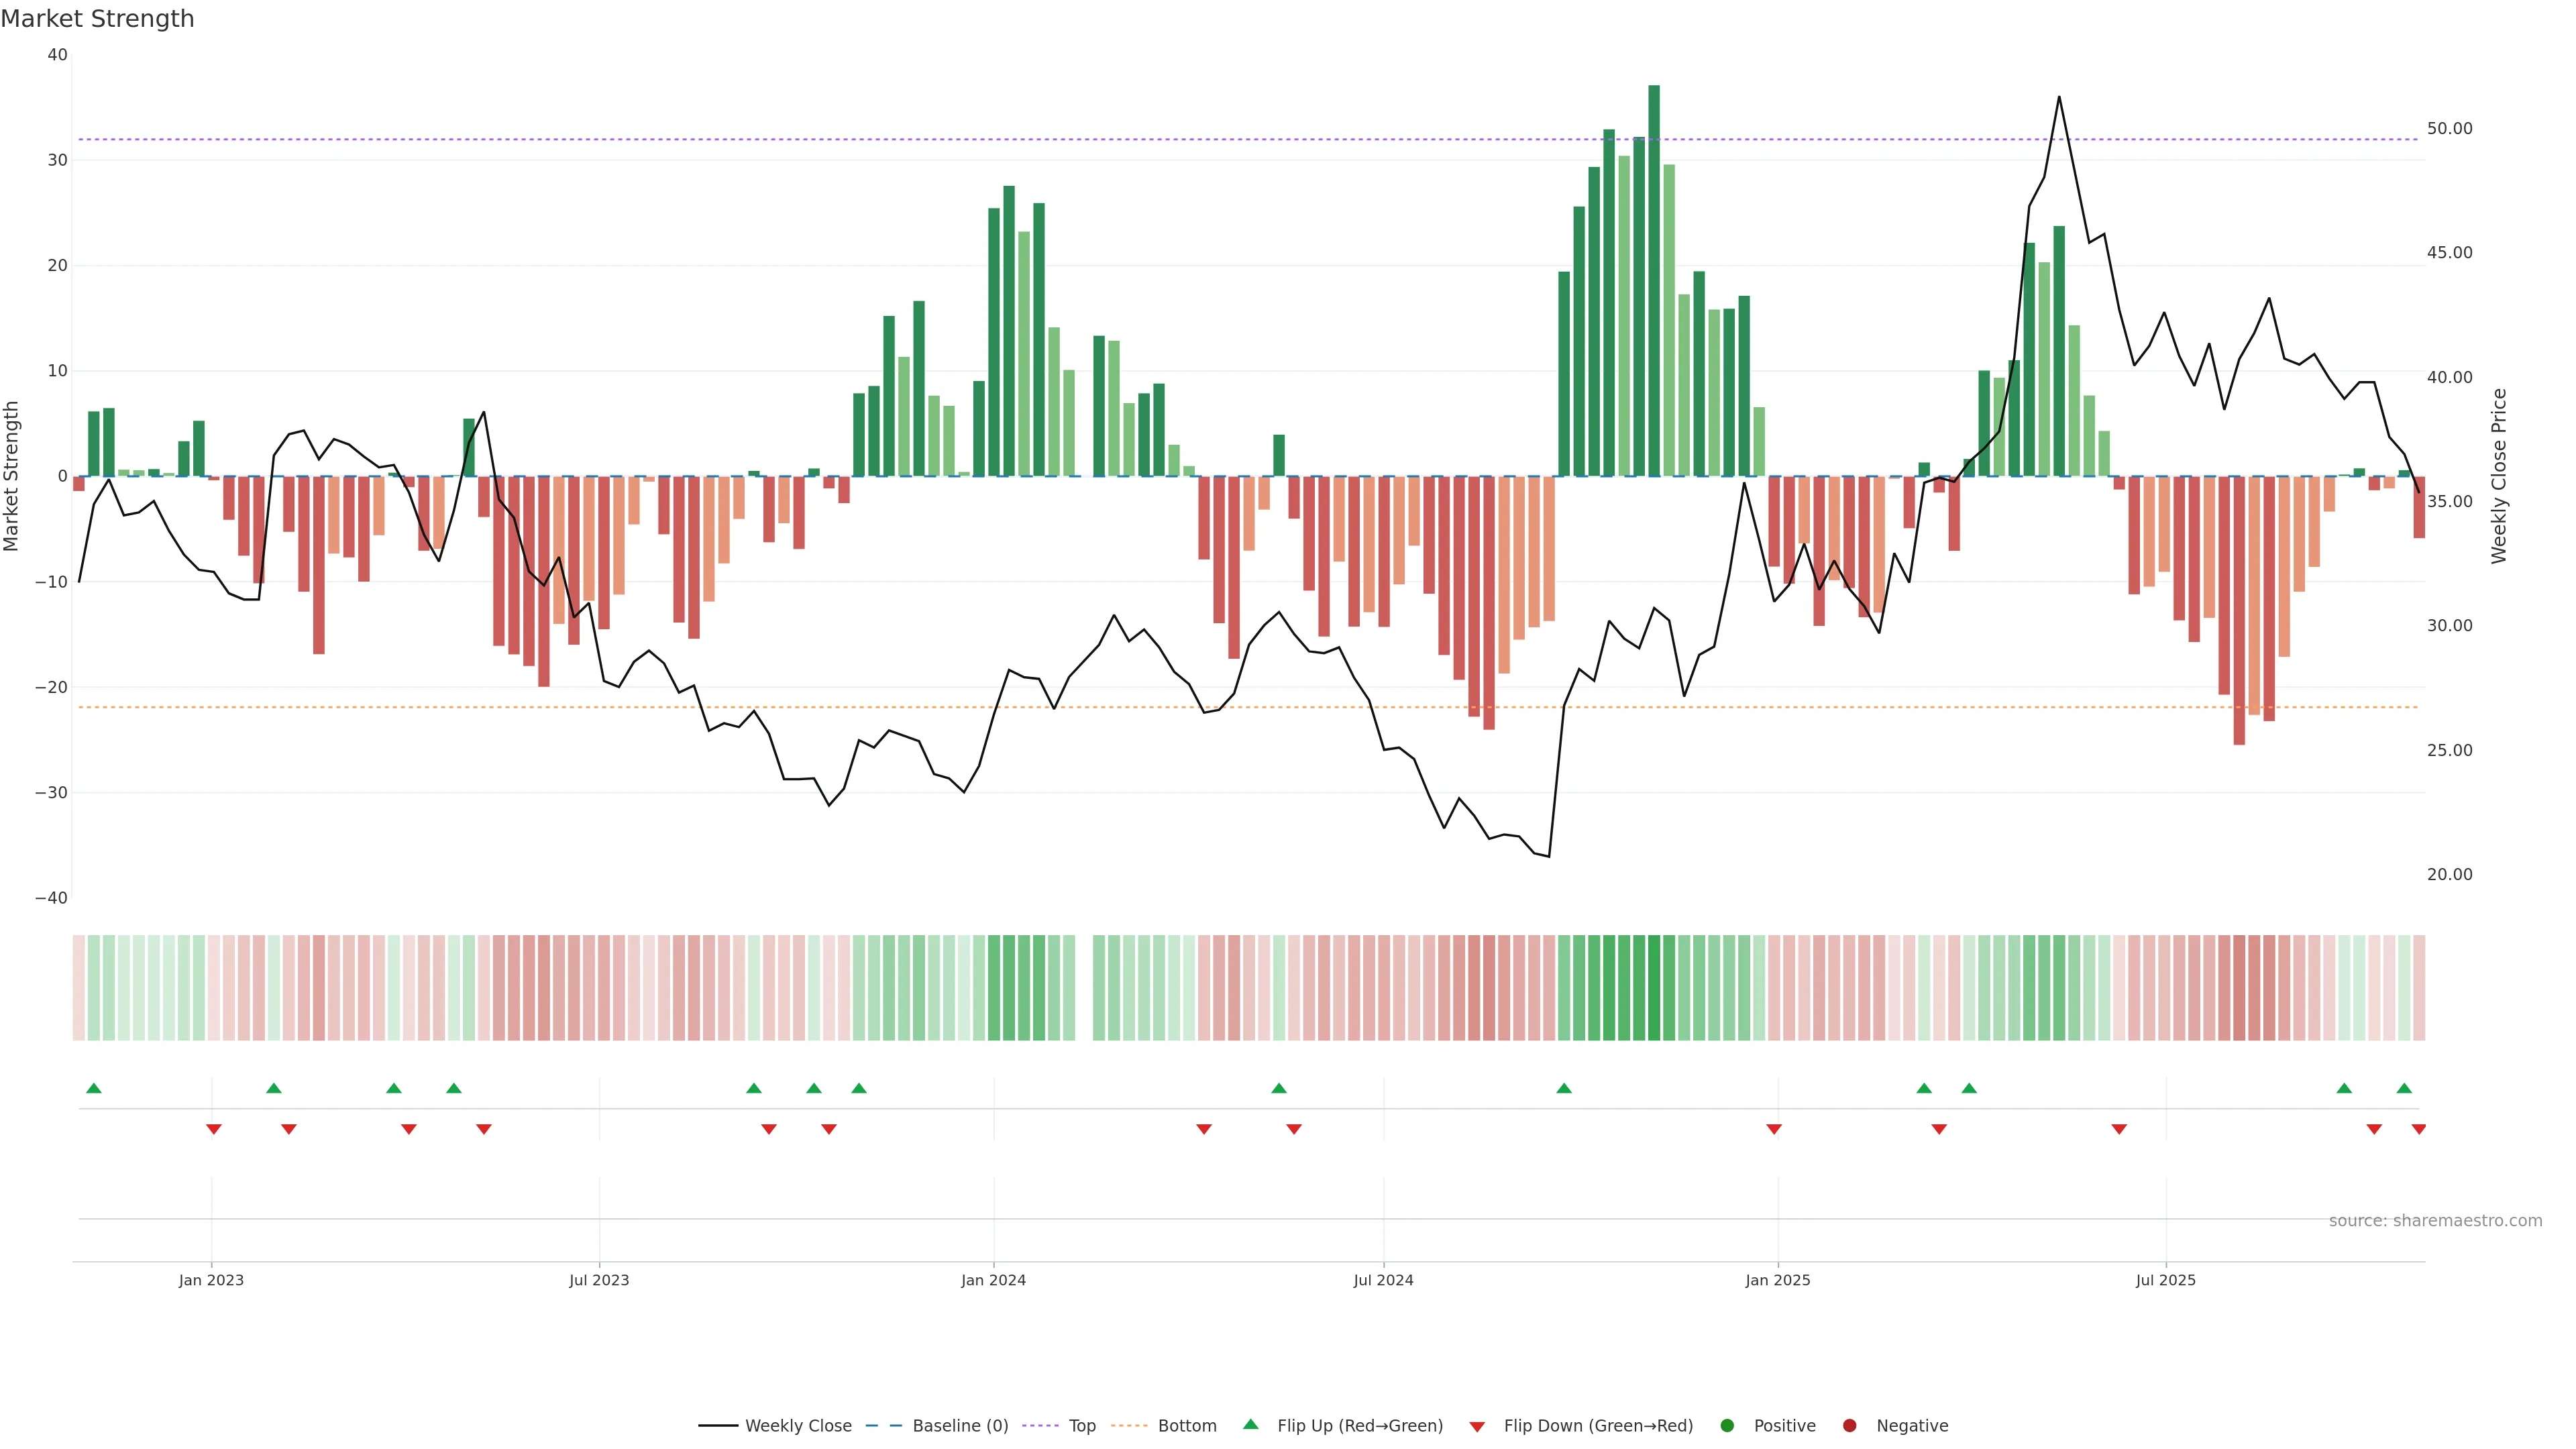2576x1449 pixels.
Task: Click the green Positive legend circle
Action: point(1727,1426)
